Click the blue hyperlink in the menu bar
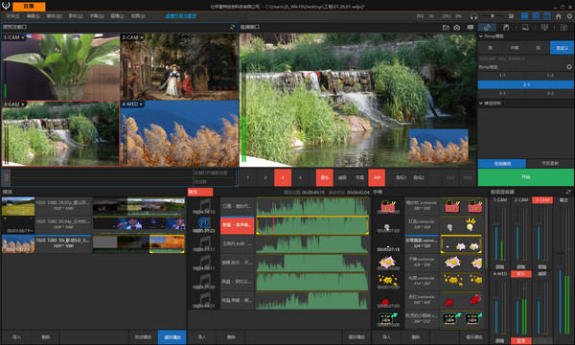The height and width of the screenshot is (345, 575). coord(180,15)
